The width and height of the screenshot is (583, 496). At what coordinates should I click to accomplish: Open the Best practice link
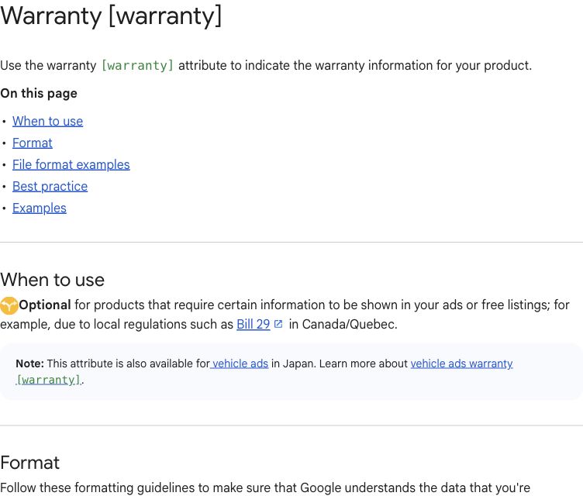[x=50, y=186]
